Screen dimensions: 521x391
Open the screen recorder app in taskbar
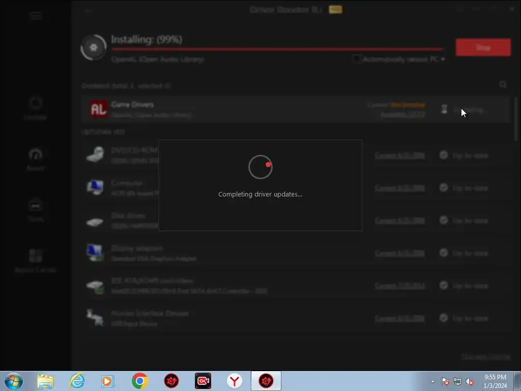tap(203, 381)
